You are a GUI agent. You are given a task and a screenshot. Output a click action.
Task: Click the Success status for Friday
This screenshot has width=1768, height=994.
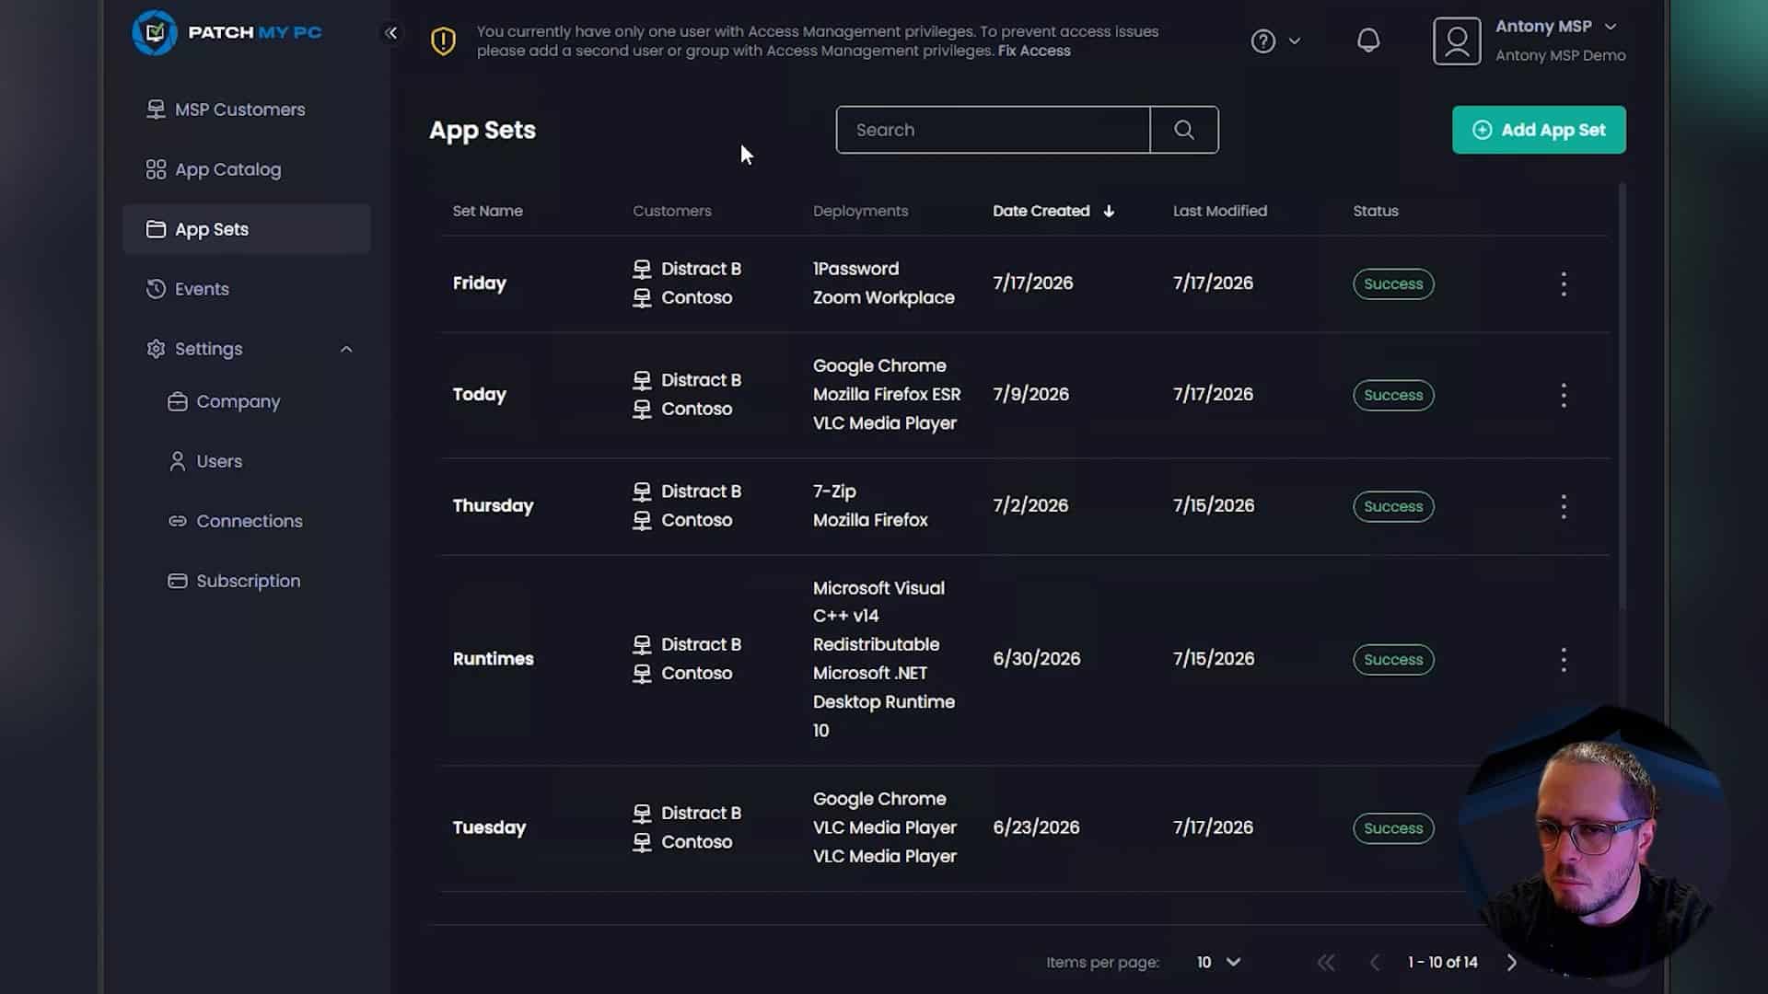pyautogui.click(x=1393, y=283)
